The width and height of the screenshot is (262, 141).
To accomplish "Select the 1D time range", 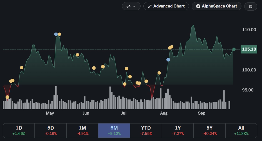I will 19,130.
